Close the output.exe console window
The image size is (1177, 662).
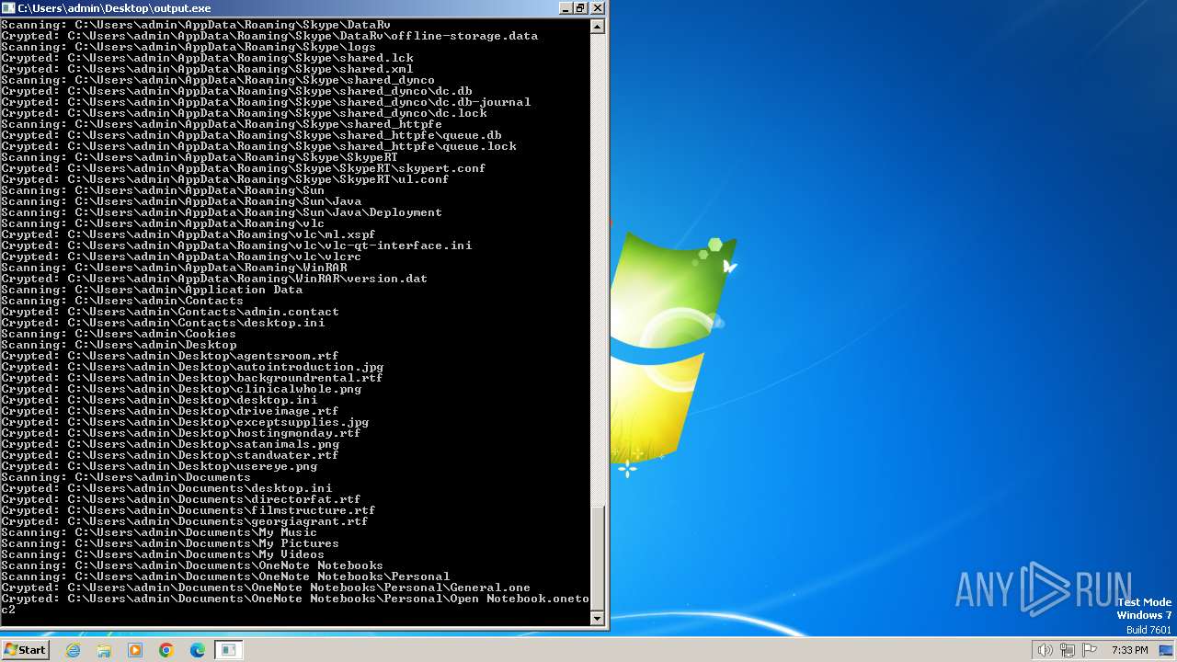[598, 7]
